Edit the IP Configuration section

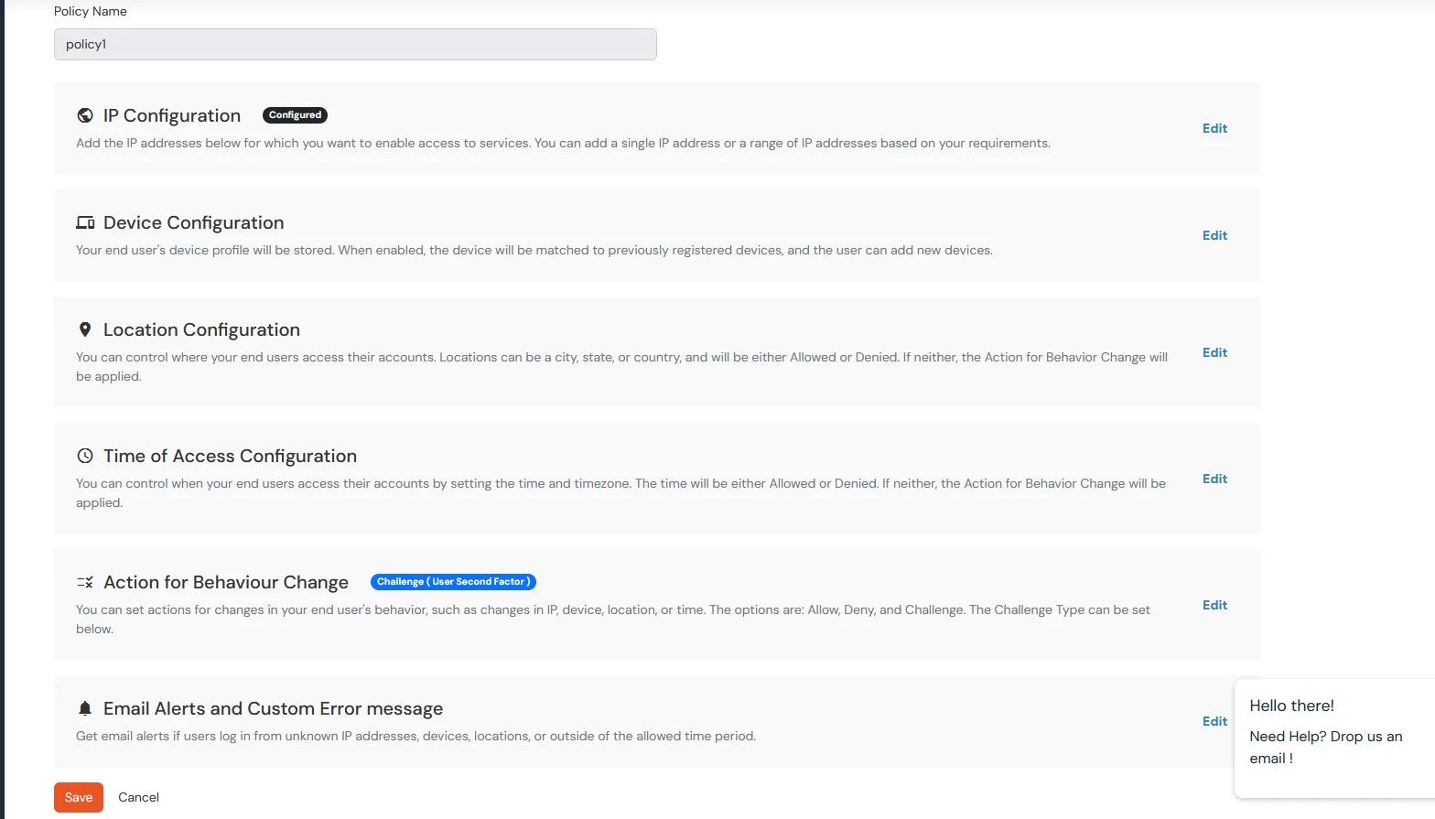1214,128
